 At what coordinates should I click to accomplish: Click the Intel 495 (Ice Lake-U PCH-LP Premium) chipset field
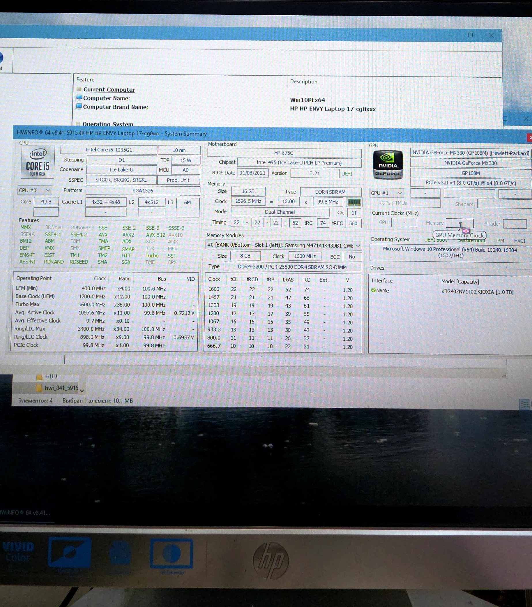click(299, 163)
